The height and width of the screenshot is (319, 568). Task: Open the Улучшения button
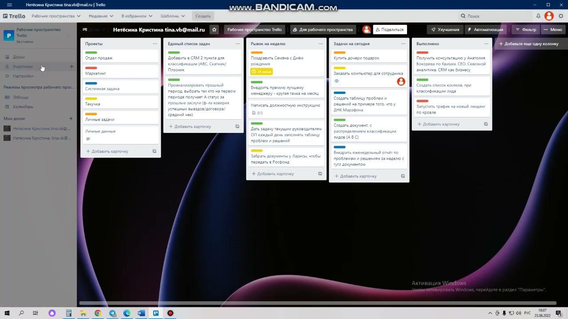[x=445, y=30]
